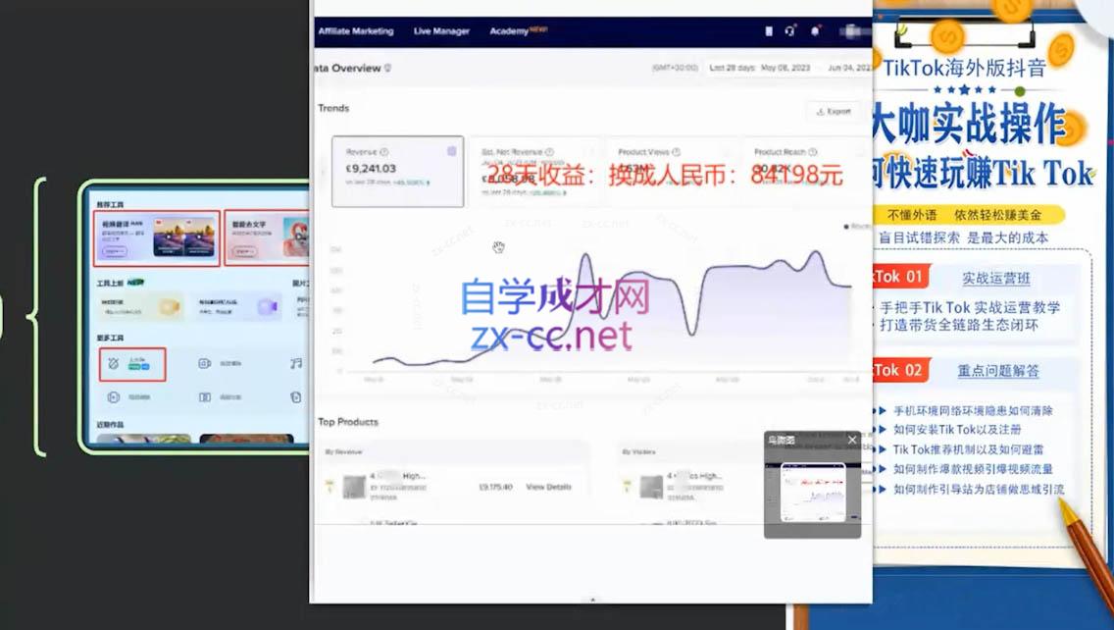This screenshot has width=1114, height=630.
Task: Click the document-play icon at row end
Action: 296,396
